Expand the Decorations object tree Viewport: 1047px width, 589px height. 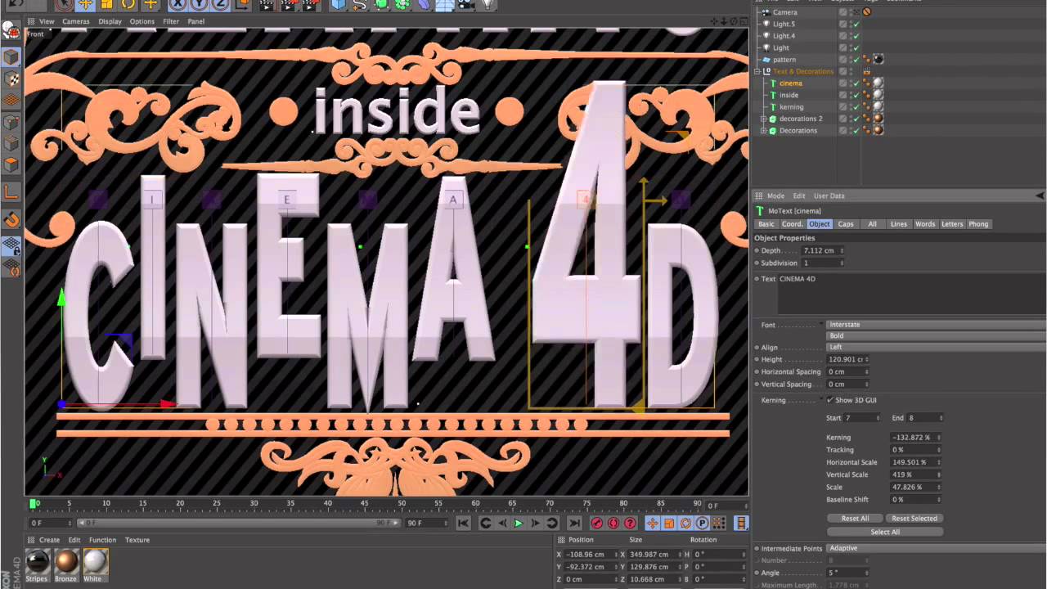pos(764,131)
